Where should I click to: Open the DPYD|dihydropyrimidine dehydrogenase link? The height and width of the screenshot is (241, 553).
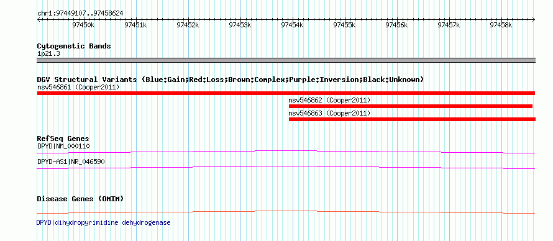[x=103, y=223]
